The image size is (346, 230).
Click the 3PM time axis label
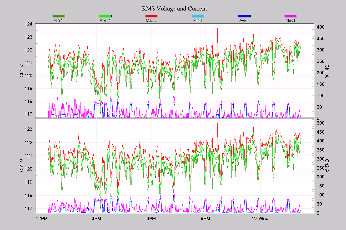(96, 218)
